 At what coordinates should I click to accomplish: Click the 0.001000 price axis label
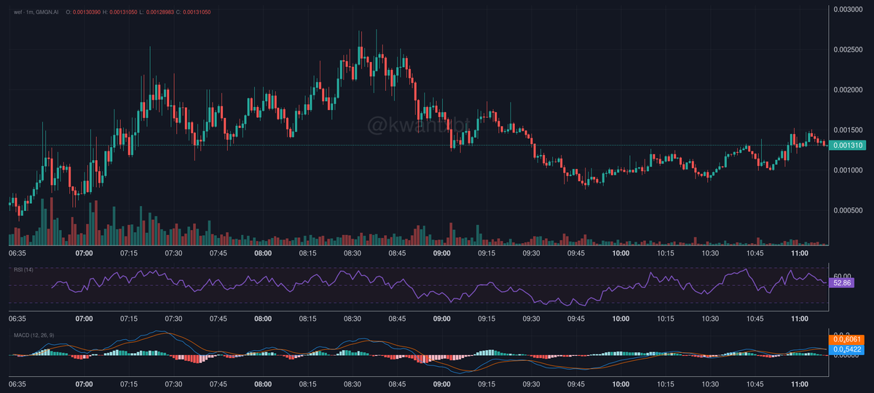pyautogui.click(x=849, y=171)
